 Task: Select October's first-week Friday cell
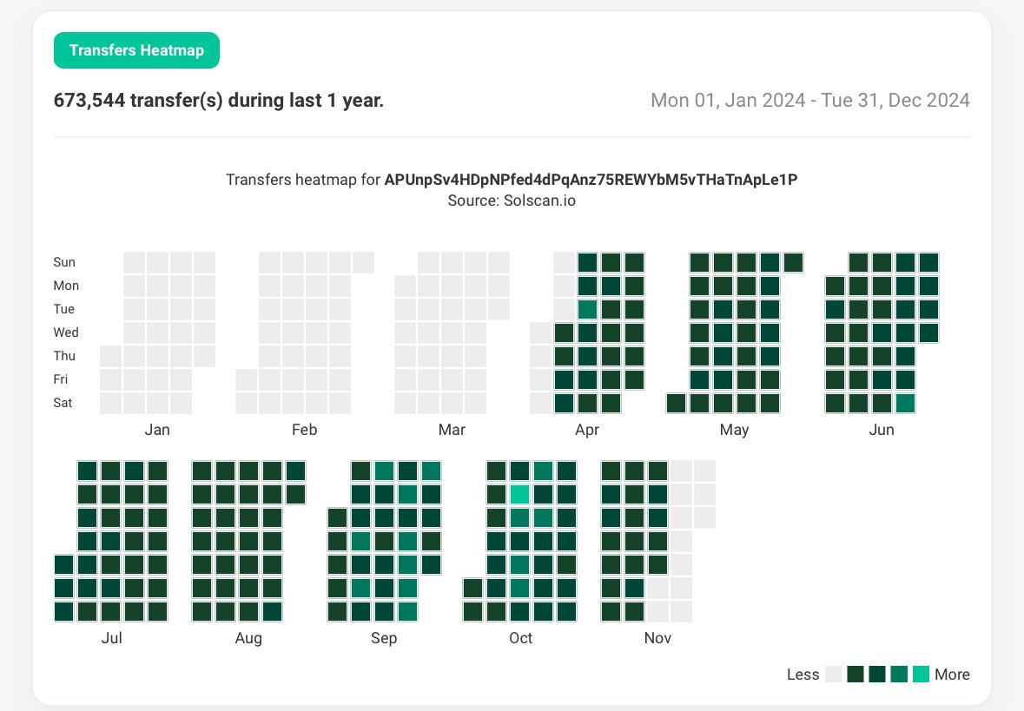pos(472,589)
